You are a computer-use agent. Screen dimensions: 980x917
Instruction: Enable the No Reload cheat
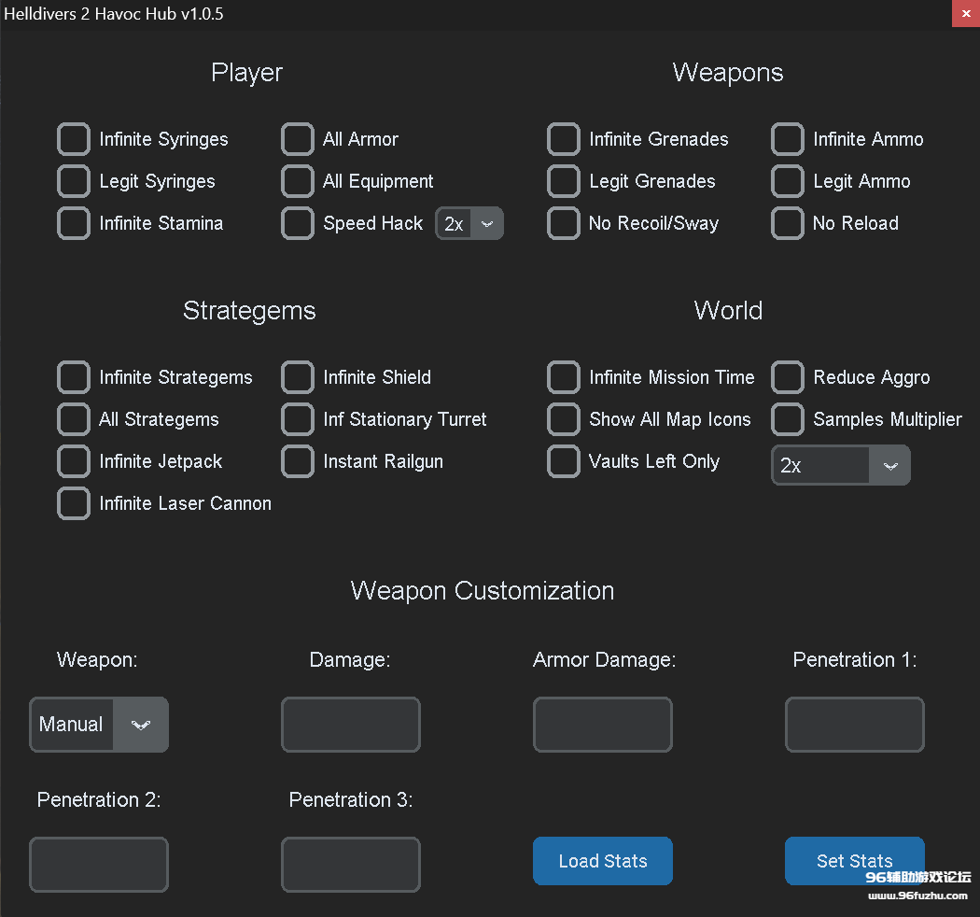[x=788, y=222]
